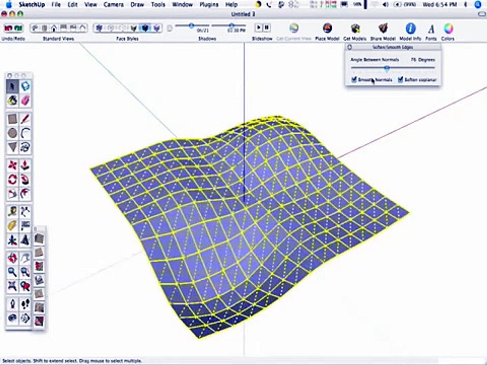Switch to Monochrome face style
This screenshot has height=365, width=487.
157,28
